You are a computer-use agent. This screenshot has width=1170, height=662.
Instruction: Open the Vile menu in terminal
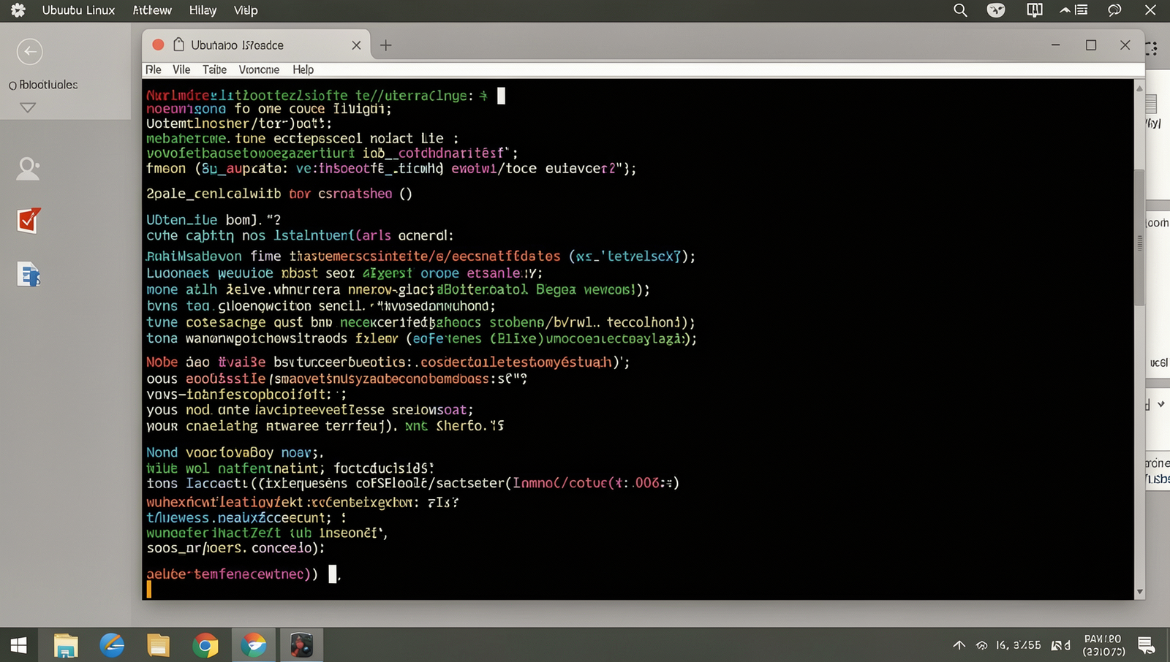coord(181,69)
